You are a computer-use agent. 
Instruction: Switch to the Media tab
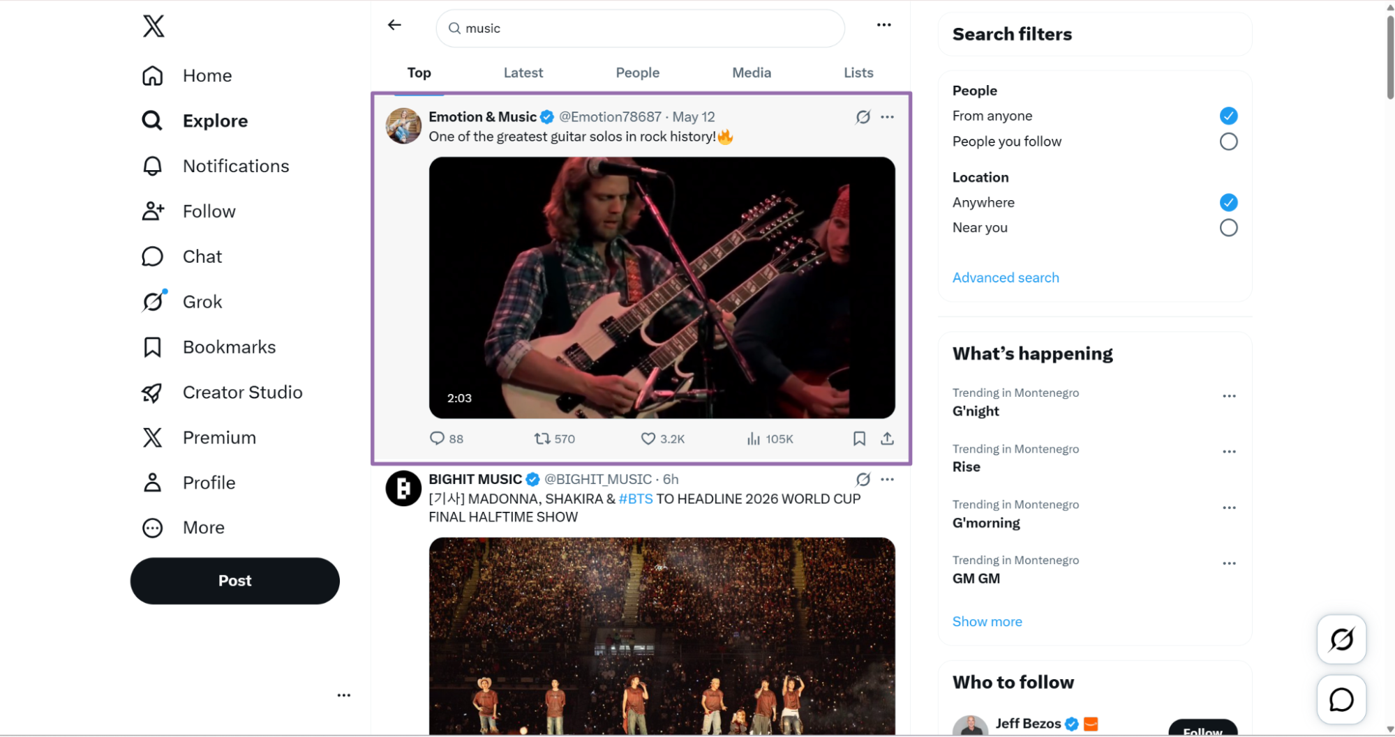(x=752, y=73)
